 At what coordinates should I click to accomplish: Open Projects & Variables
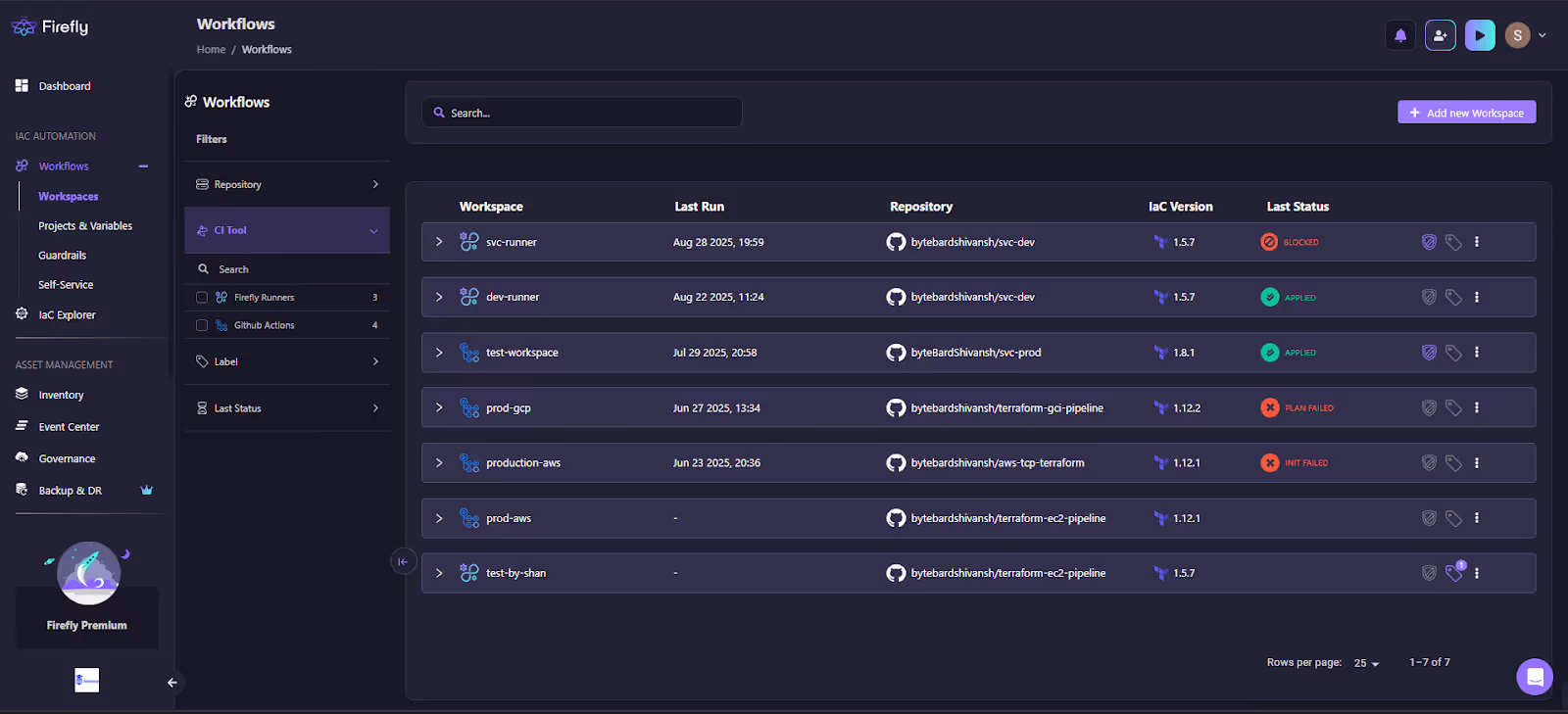pos(85,226)
